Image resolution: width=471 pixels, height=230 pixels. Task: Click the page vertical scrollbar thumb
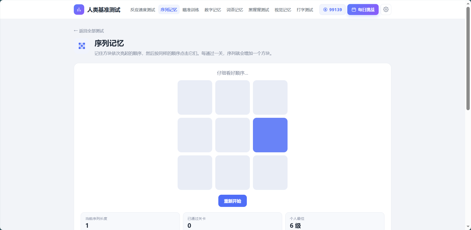468,58
